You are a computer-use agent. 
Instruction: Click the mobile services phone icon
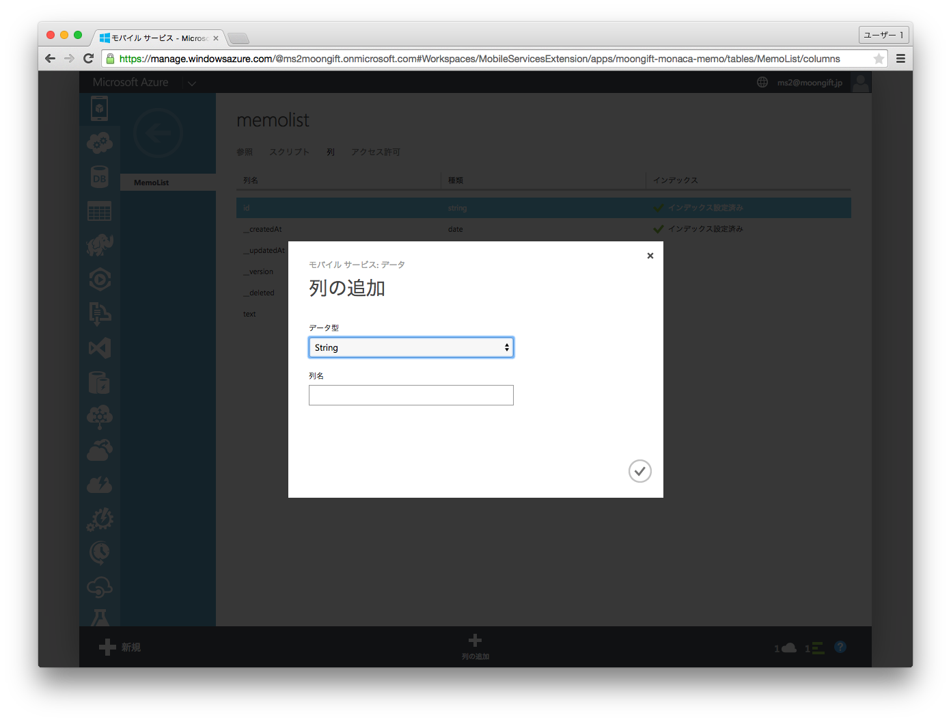100,109
